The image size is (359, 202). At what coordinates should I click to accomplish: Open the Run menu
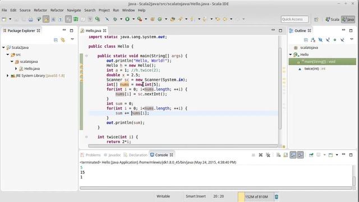tap(116, 10)
